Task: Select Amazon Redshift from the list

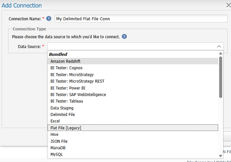Action: click(x=133, y=61)
